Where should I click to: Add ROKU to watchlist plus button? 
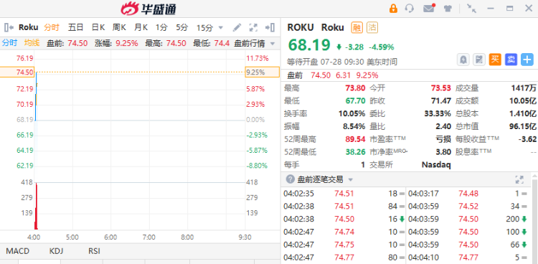[527, 60]
